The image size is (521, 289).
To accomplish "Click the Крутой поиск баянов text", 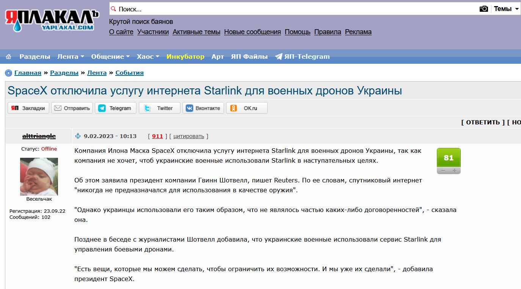I will pyautogui.click(x=141, y=22).
